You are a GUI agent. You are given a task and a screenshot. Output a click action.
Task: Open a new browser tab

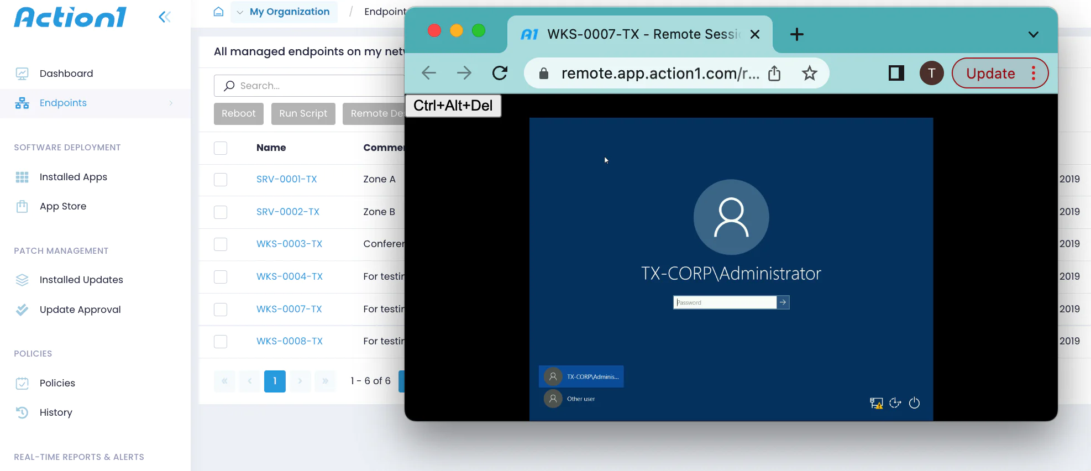click(x=796, y=34)
